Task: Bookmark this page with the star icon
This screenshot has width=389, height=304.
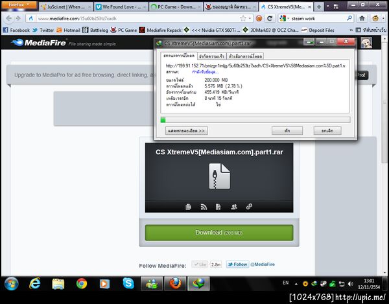Action: (x=243, y=18)
